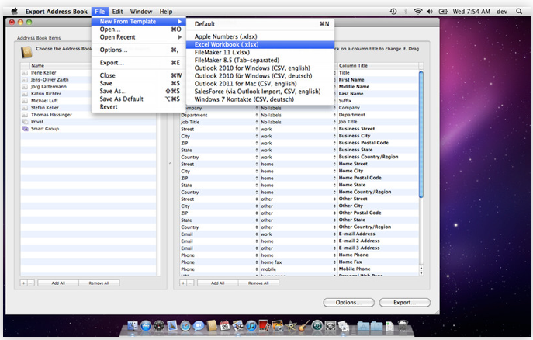
Task: Select Outlook 2011 for Mac template
Action: [x=260, y=84]
